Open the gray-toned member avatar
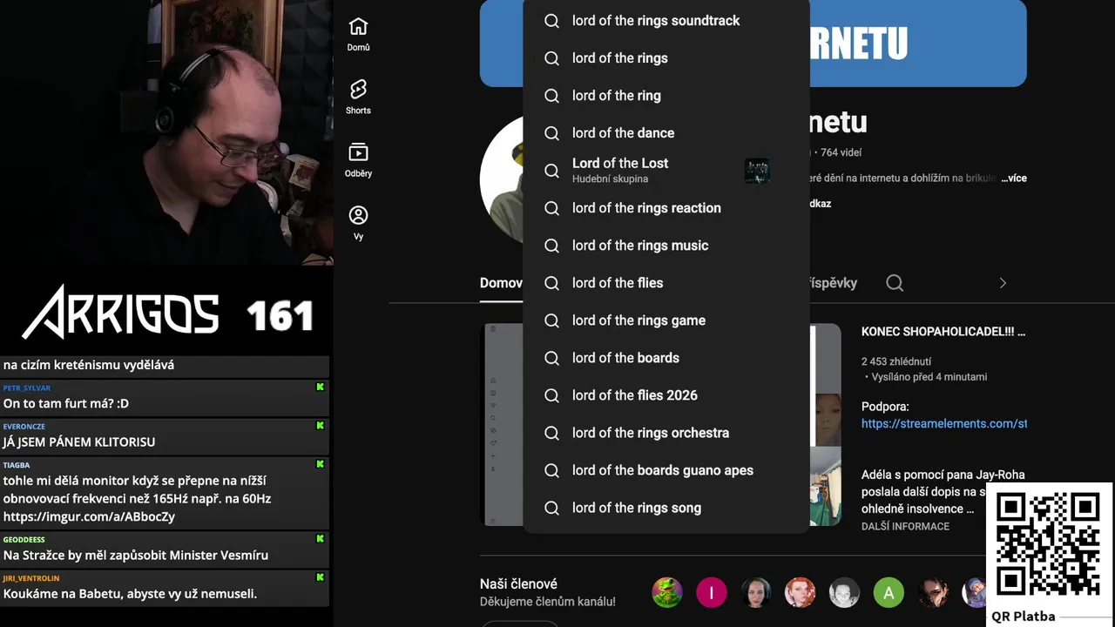The image size is (1115, 627). point(844,593)
